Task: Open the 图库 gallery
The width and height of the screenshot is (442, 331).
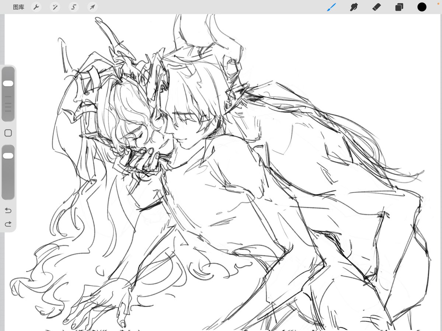Action: 18,7
